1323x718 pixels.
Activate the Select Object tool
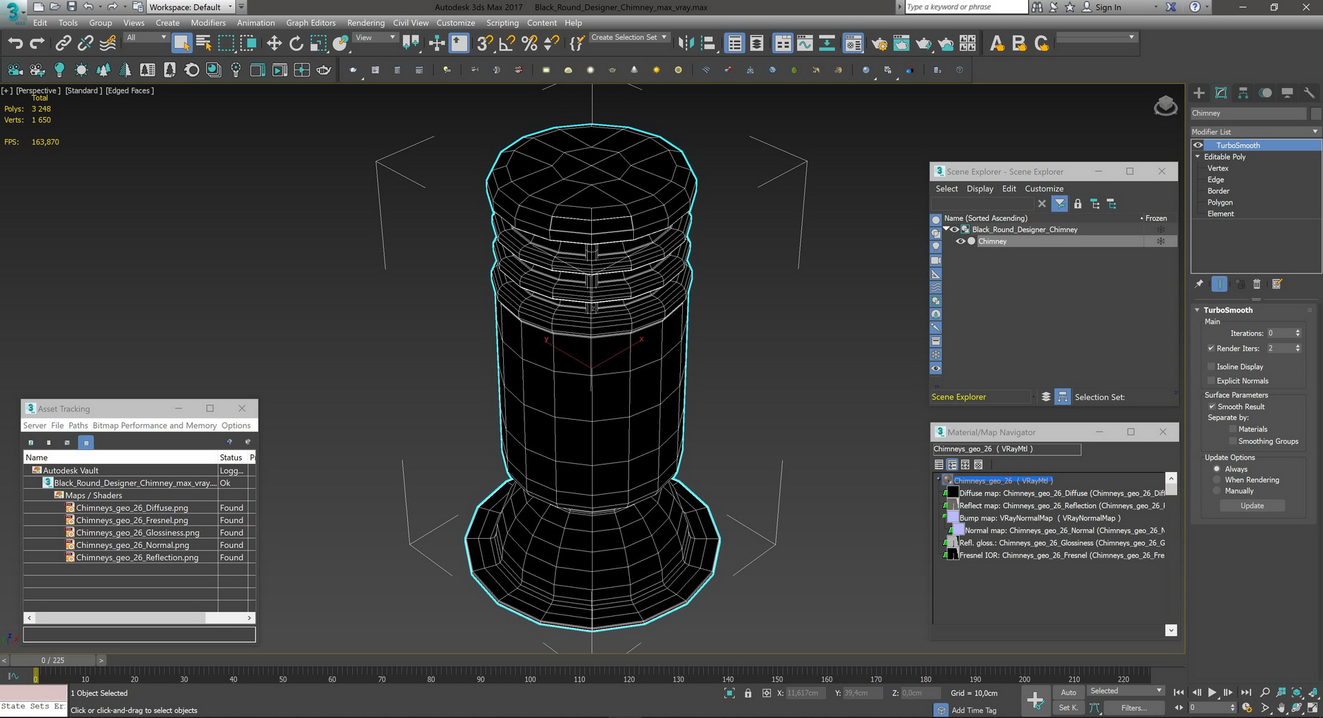coord(182,43)
